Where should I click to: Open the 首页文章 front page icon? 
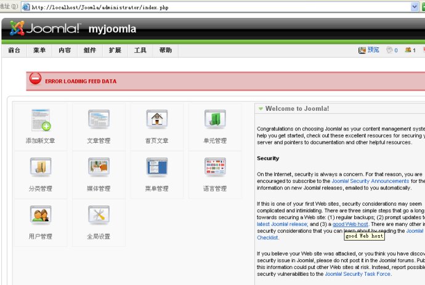tap(157, 119)
